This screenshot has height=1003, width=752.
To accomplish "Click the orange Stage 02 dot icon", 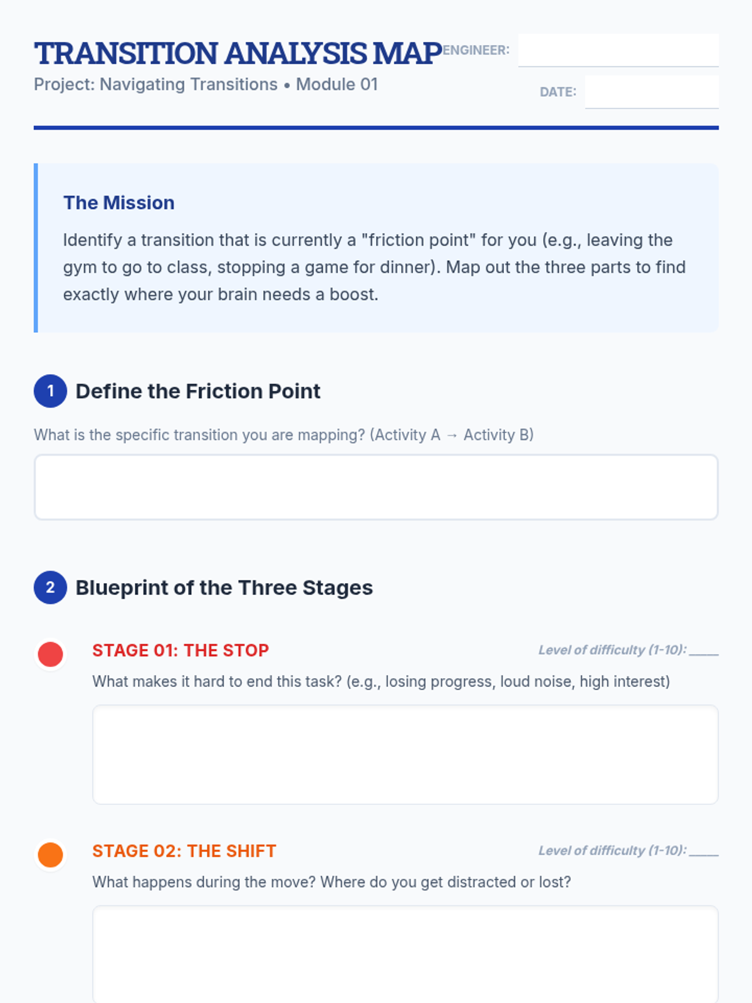I will click(50, 854).
